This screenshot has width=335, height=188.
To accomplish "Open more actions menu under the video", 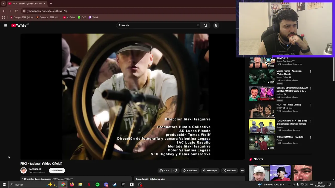I will pyautogui.click(x=242, y=171).
